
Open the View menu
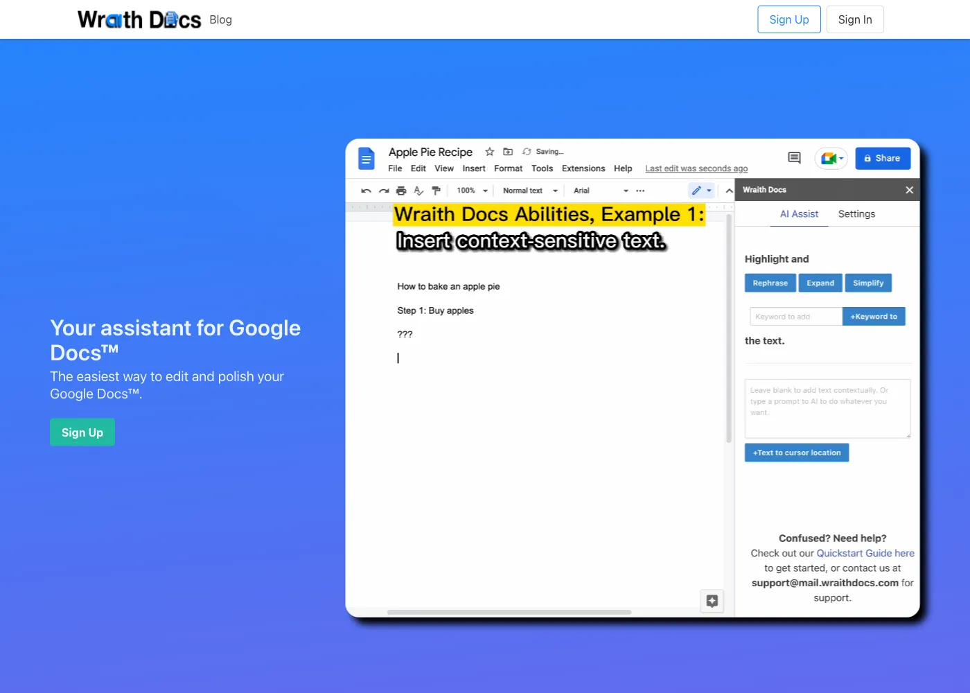click(444, 168)
